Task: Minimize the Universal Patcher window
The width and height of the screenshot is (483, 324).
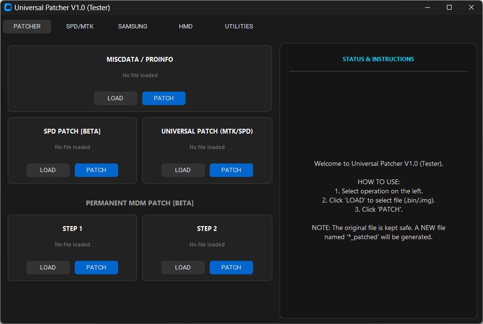Action: coord(428,7)
